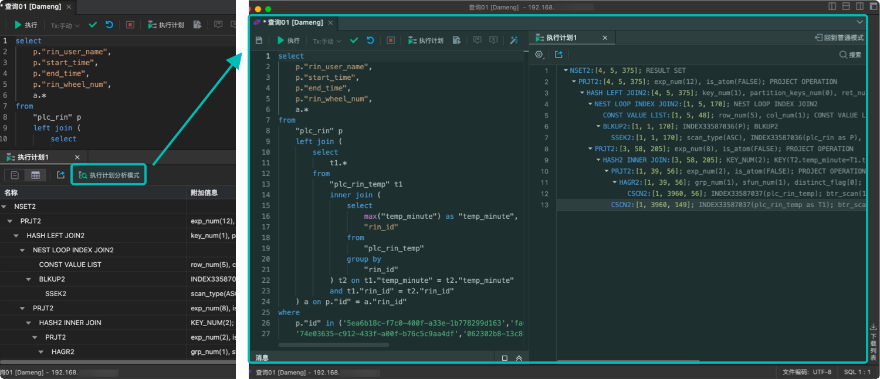Image resolution: width=880 pixels, height=379 pixels.
Task: Stop execution with the red square icon
Action: point(391,40)
